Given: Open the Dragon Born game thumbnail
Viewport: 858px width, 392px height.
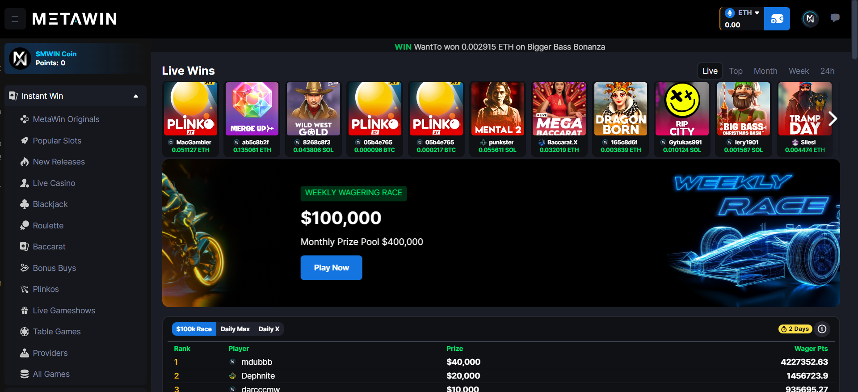Looking at the screenshot, I should coord(620,109).
